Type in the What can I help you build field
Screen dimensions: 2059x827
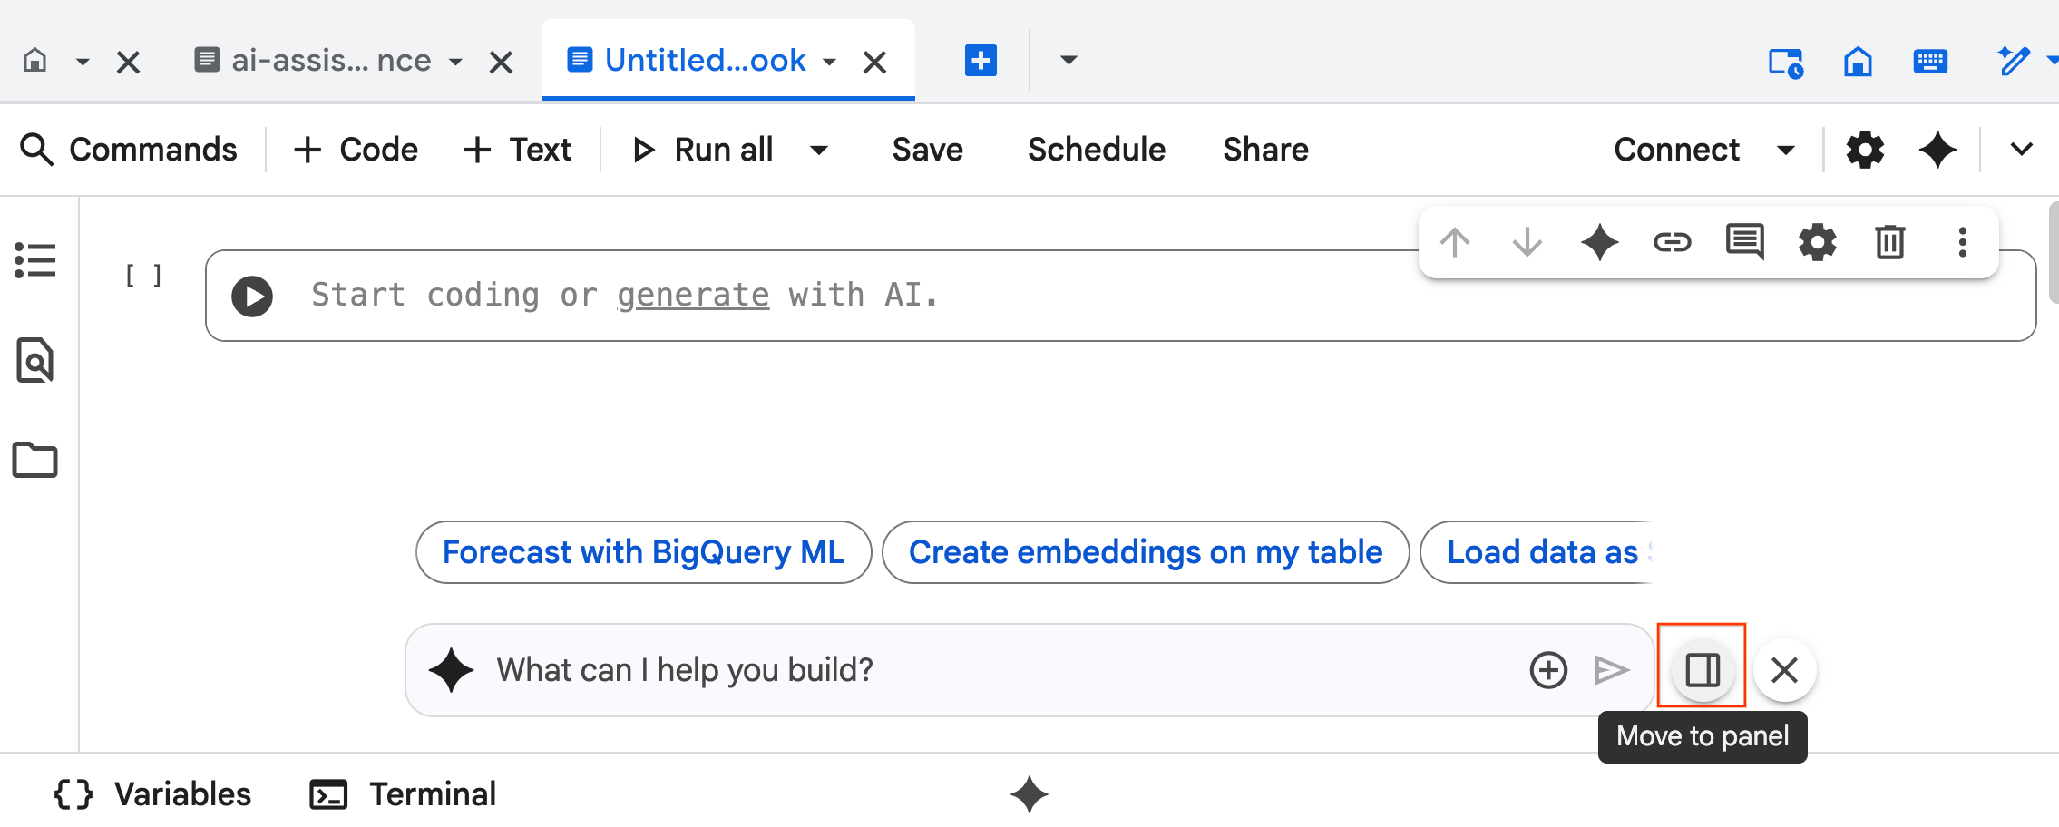(x=998, y=670)
